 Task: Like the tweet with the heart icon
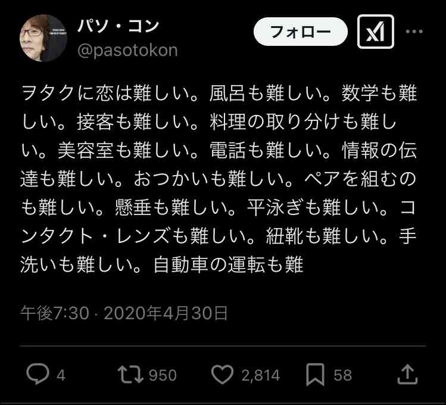pyautogui.click(x=223, y=375)
